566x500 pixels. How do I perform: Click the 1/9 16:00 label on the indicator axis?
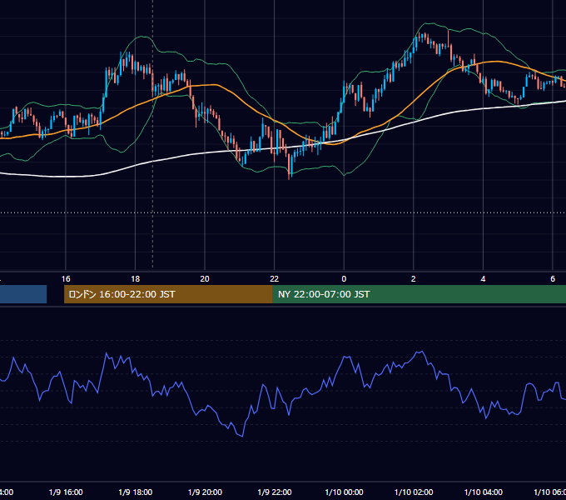66,492
